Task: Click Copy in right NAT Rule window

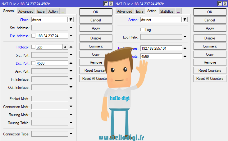Action: tap(210, 54)
